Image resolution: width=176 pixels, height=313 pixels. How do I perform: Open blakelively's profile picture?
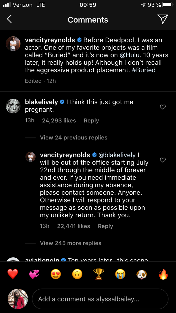[13, 106]
